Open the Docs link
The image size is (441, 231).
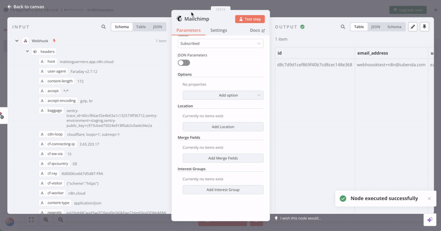coord(257,30)
